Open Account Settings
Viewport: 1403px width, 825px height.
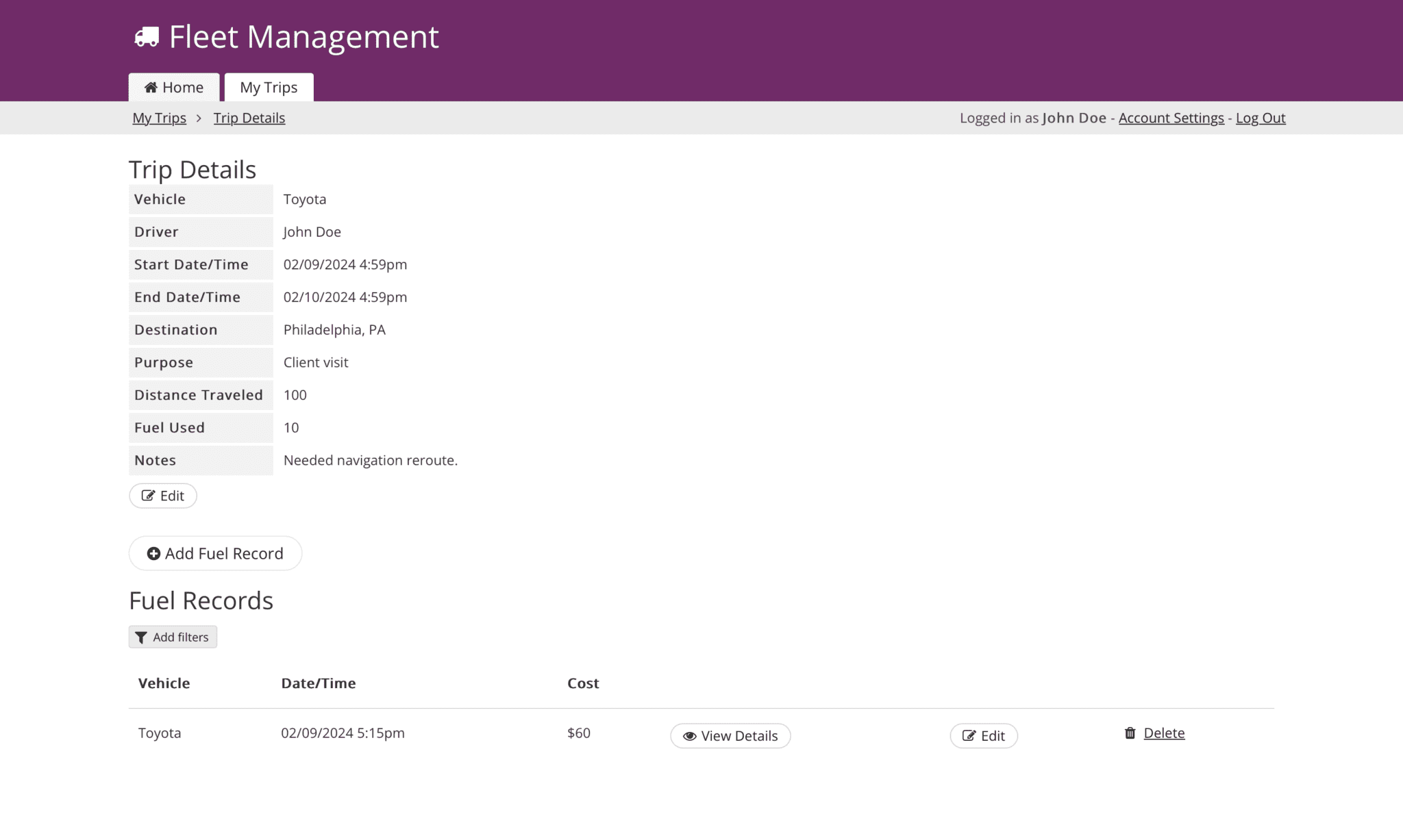1171,118
